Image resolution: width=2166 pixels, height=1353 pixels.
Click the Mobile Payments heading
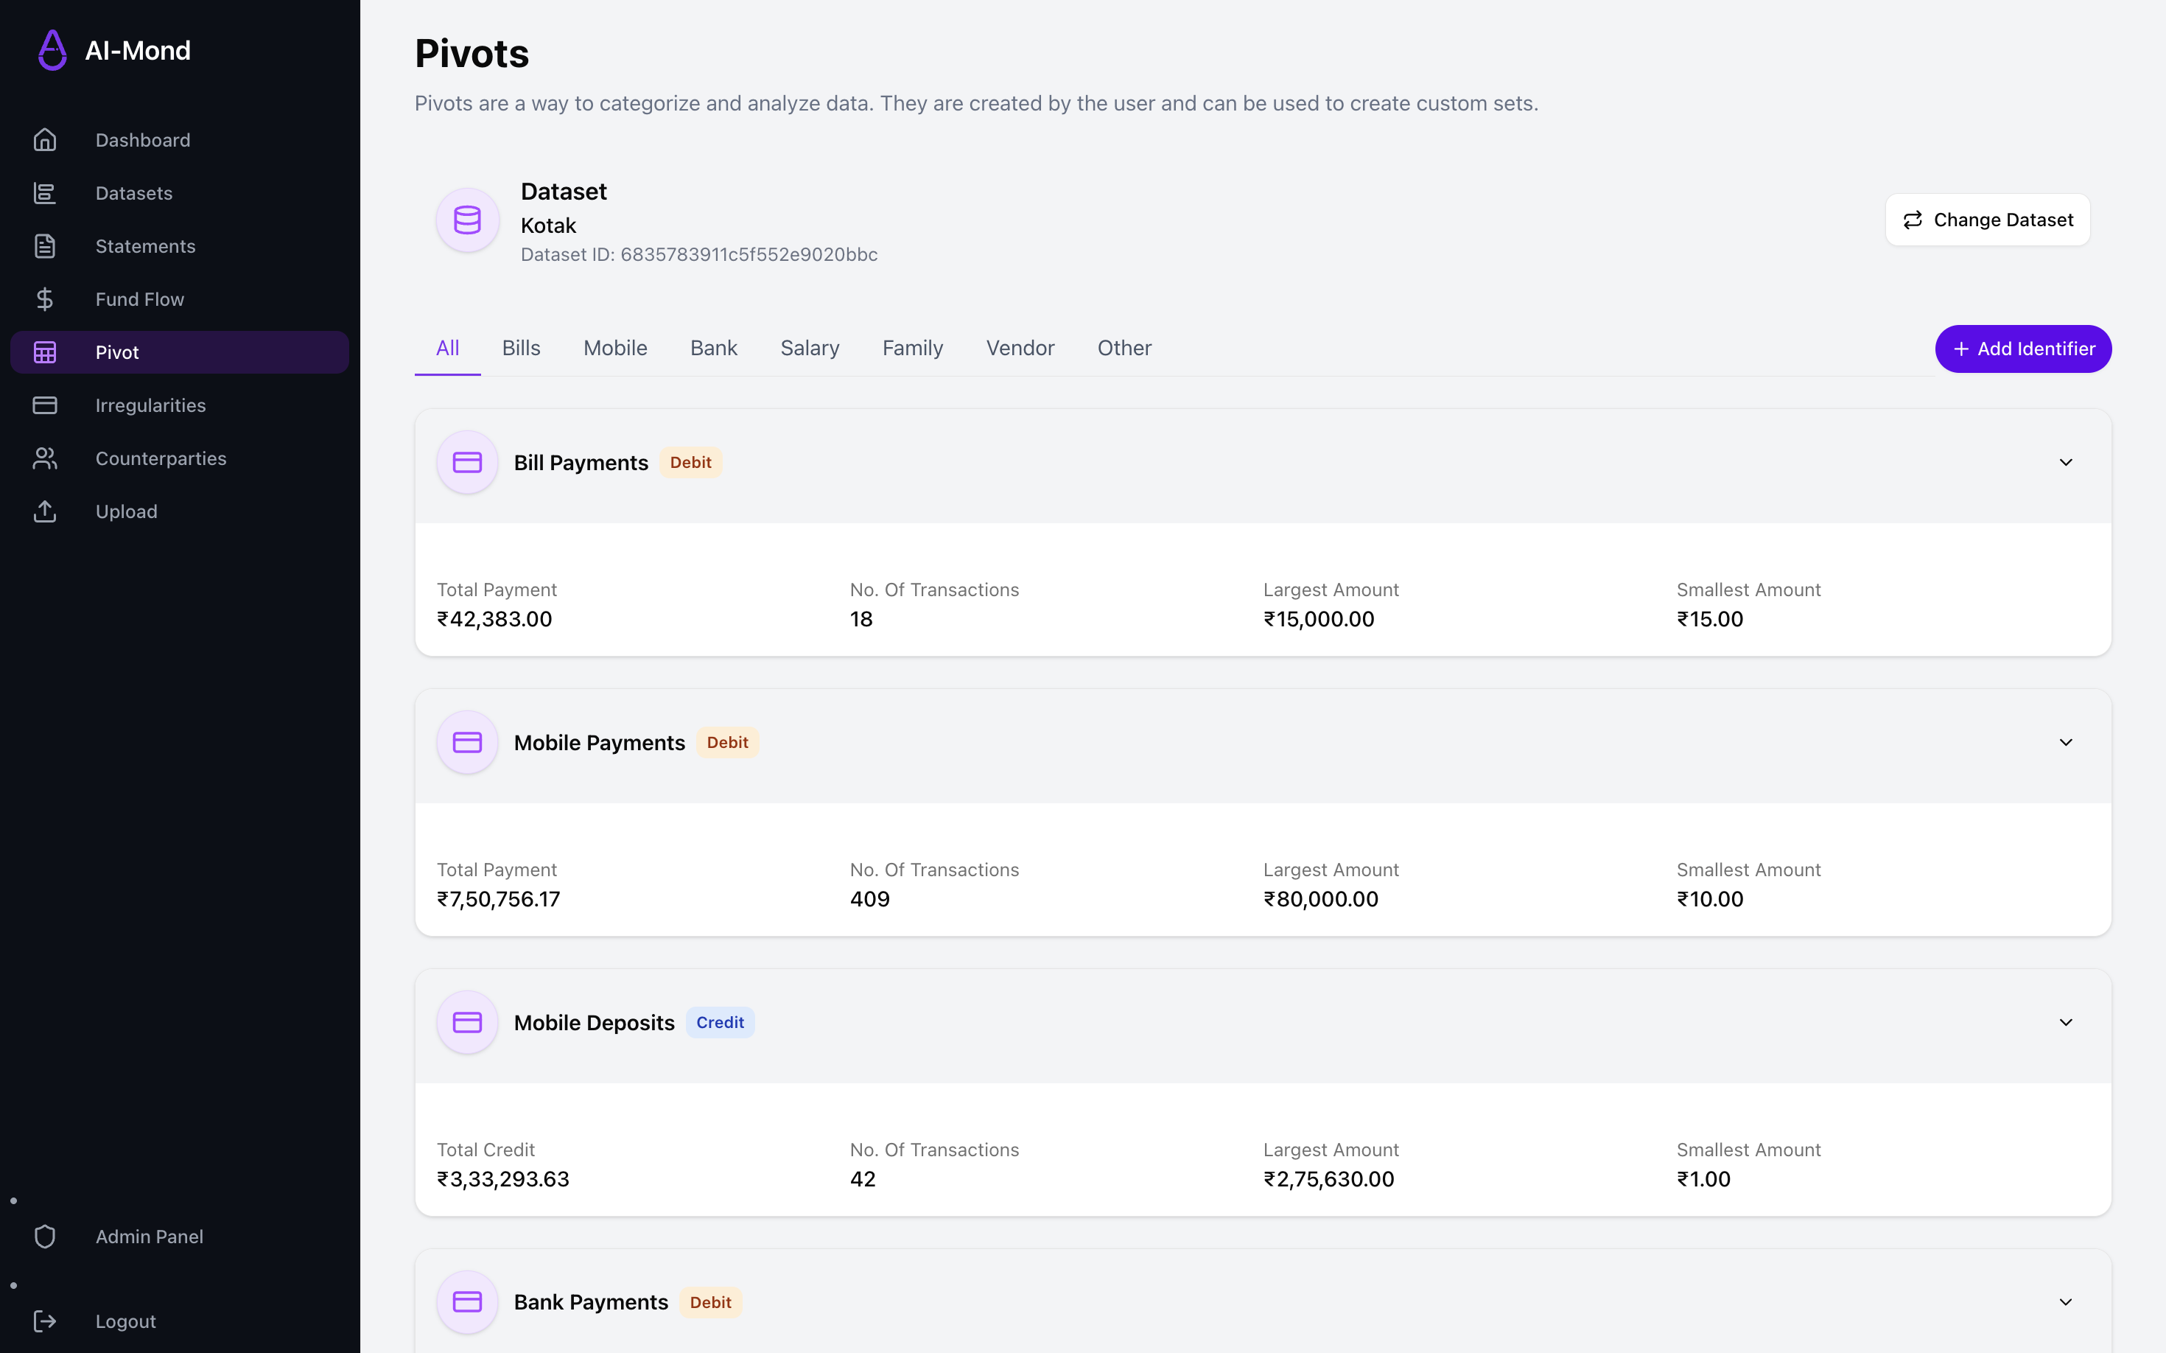tap(600, 743)
